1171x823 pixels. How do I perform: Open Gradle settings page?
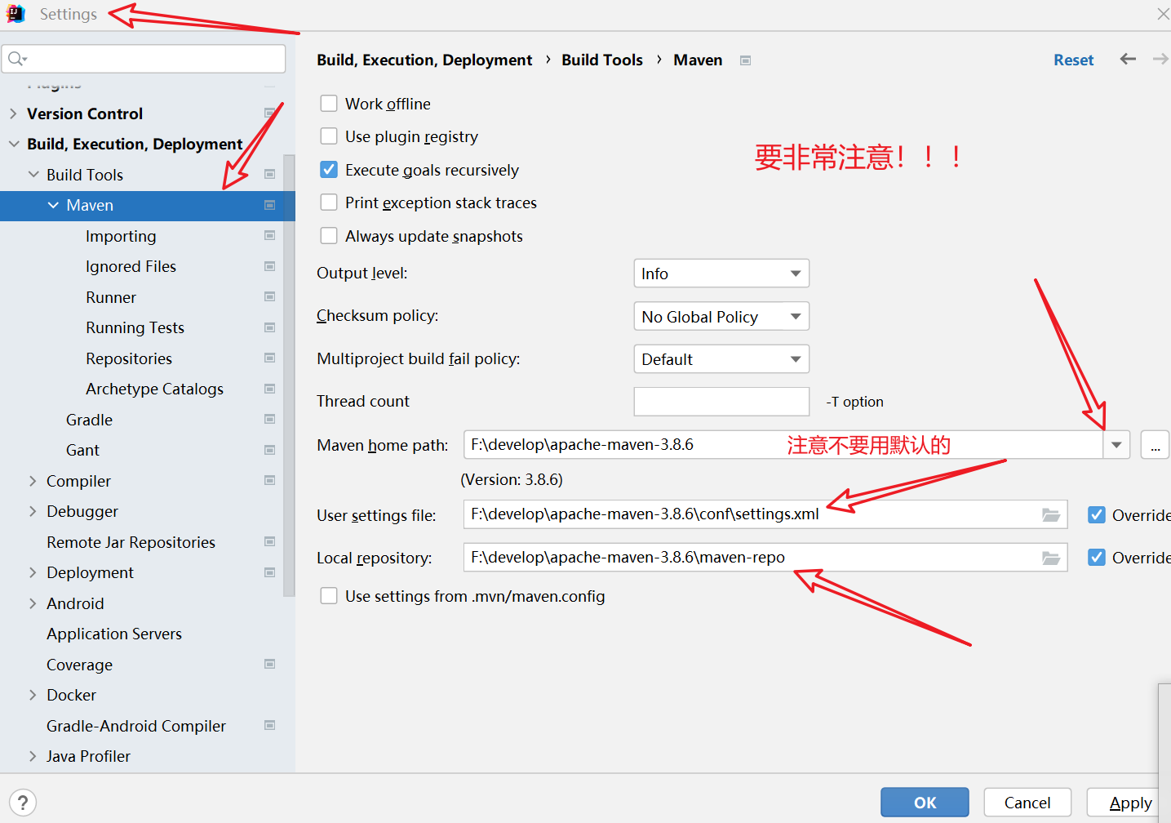coord(89,420)
